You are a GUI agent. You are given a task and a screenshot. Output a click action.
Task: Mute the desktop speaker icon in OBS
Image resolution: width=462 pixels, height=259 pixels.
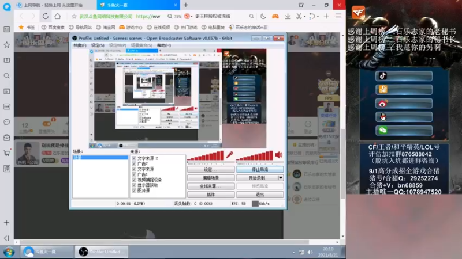click(278, 155)
